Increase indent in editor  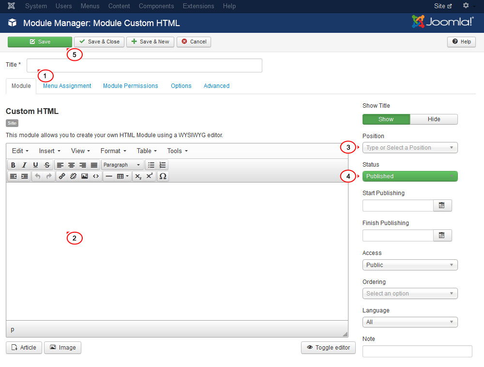coord(24,176)
